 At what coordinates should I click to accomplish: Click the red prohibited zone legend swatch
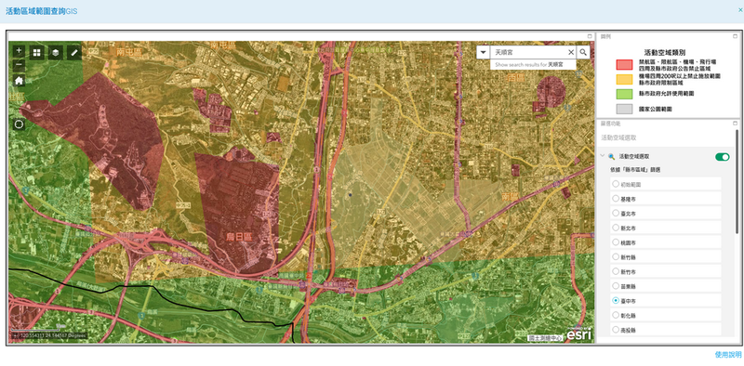(624, 65)
